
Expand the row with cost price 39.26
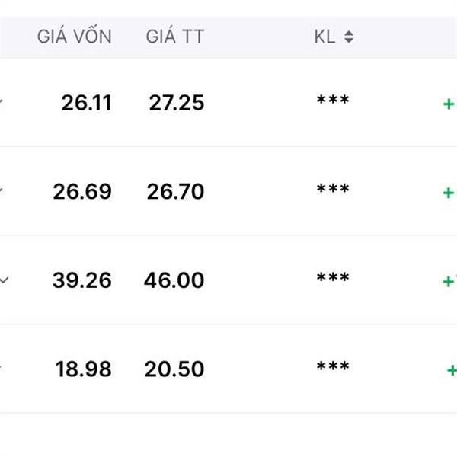(x=5, y=280)
